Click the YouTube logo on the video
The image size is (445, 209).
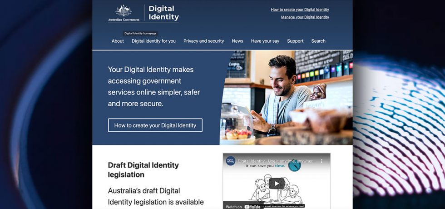252,207
